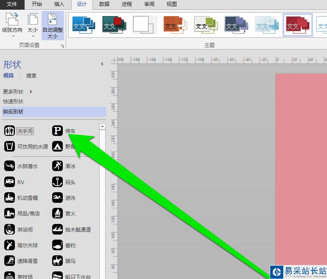Select the 停车 parking shape icon
This screenshot has height=279, width=327.
(x=57, y=131)
